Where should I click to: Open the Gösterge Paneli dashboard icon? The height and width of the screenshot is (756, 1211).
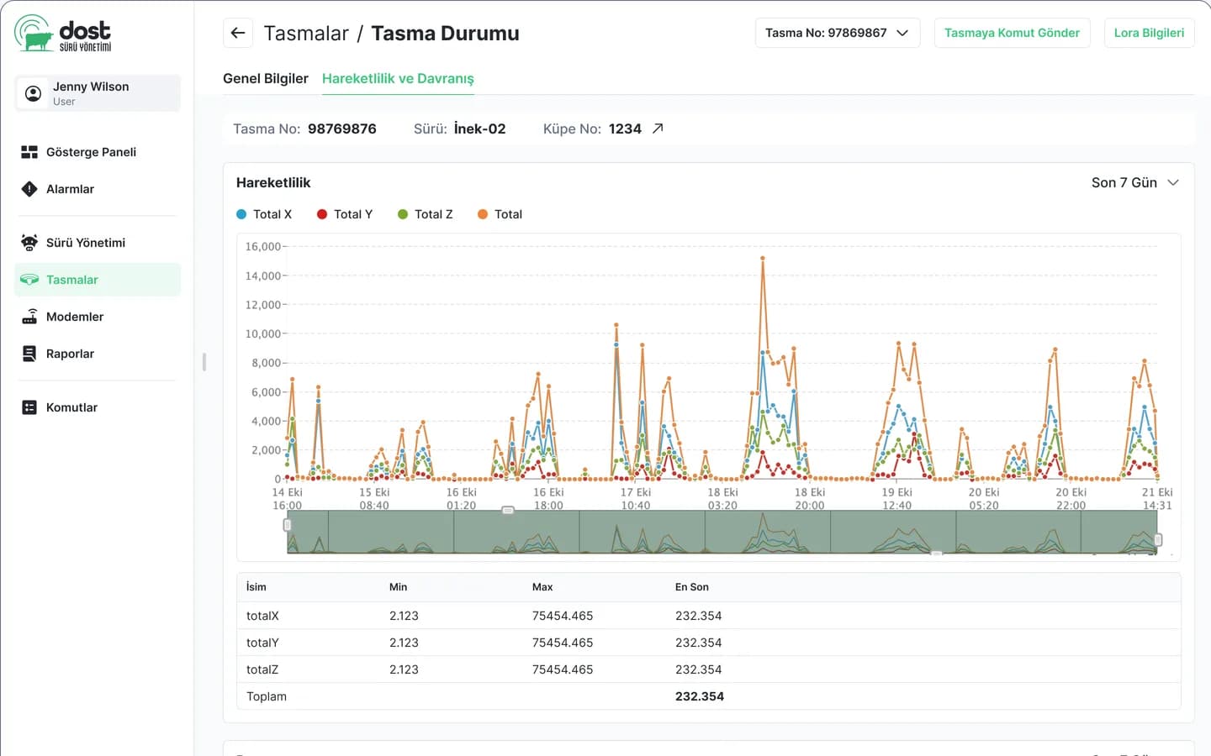[29, 152]
